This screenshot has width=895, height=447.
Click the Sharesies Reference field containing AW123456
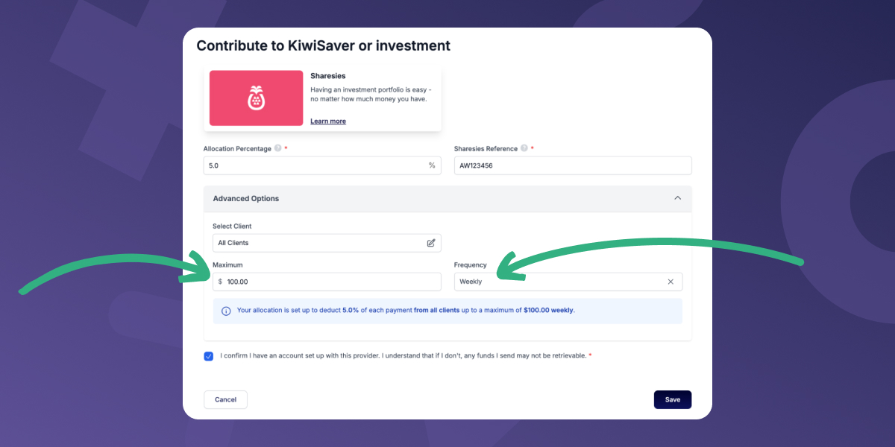(573, 165)
